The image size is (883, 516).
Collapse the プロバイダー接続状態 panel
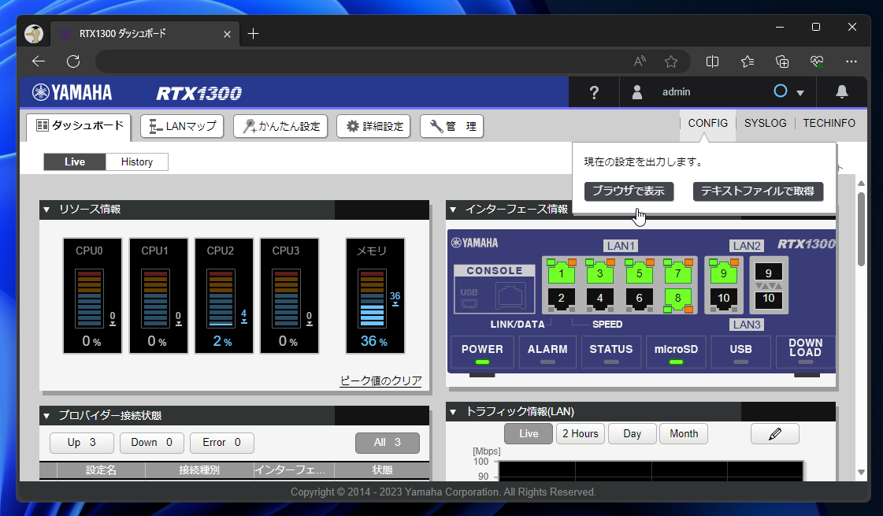[46, 416]
